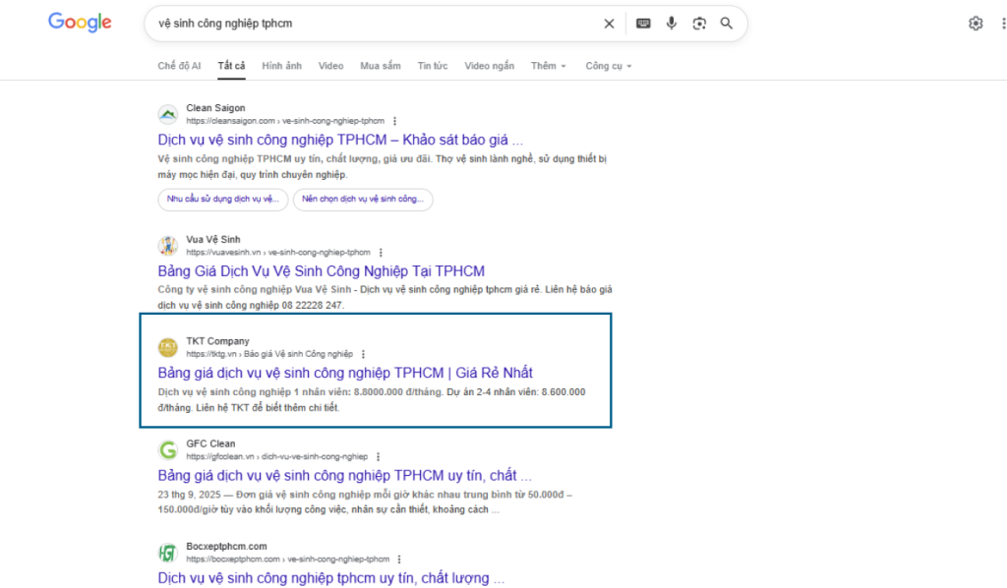1007x588 pixels.
Task: Open Google settings gear icon
Action: coord(976,24)
